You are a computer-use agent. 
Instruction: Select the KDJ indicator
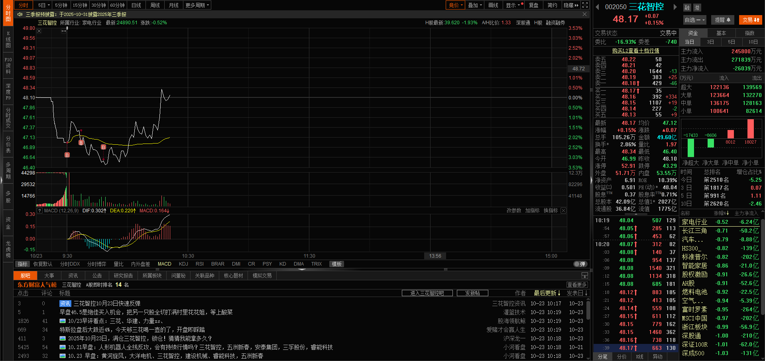tap(183, 264)
